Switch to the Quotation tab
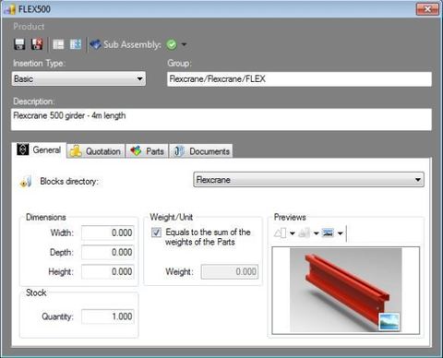This screenshot has width=443, height=358. point(96,151)
